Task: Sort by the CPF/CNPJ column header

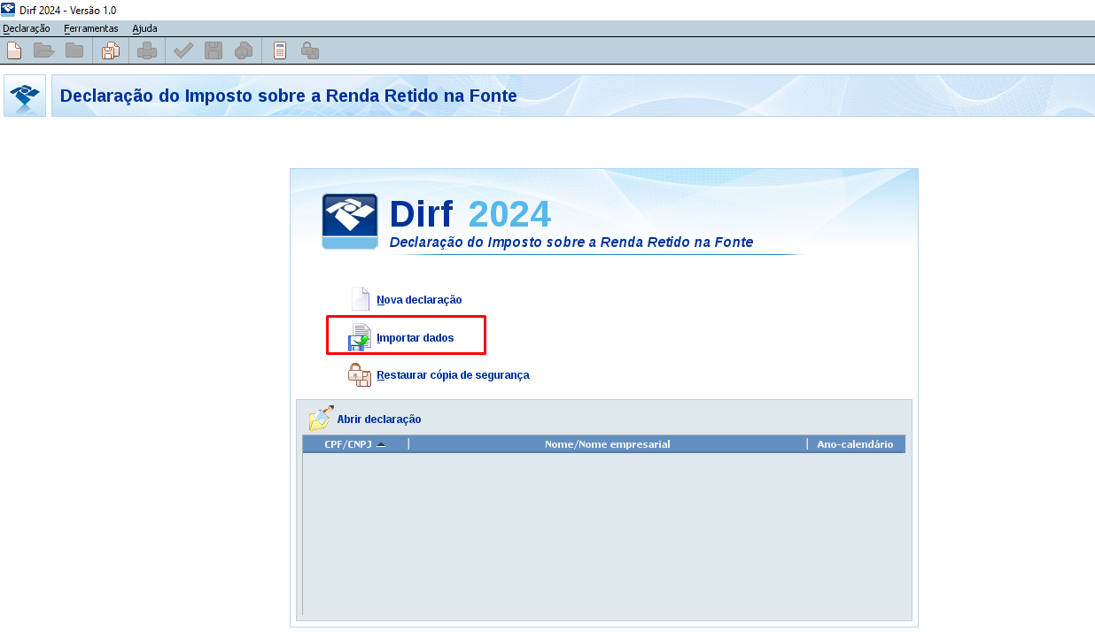Action: pyautogui.click(x=355, y=444)
